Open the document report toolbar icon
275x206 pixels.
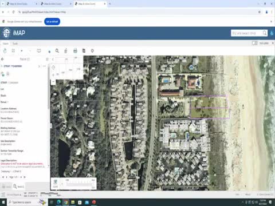coord(84,51)
